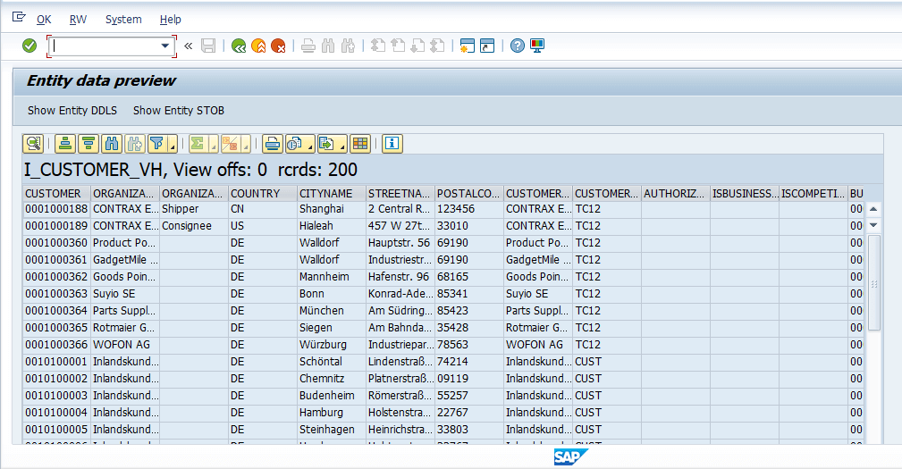Select postal code cell 68165
This screenshot has width=902, height=469.
[468, 277]
